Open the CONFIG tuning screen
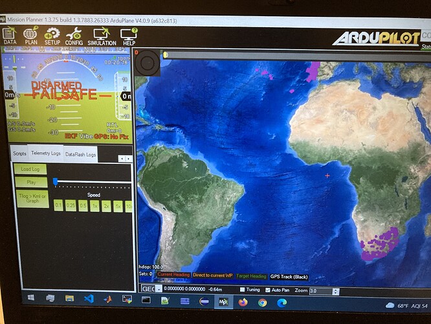The image size is (431, 324). 74,36
